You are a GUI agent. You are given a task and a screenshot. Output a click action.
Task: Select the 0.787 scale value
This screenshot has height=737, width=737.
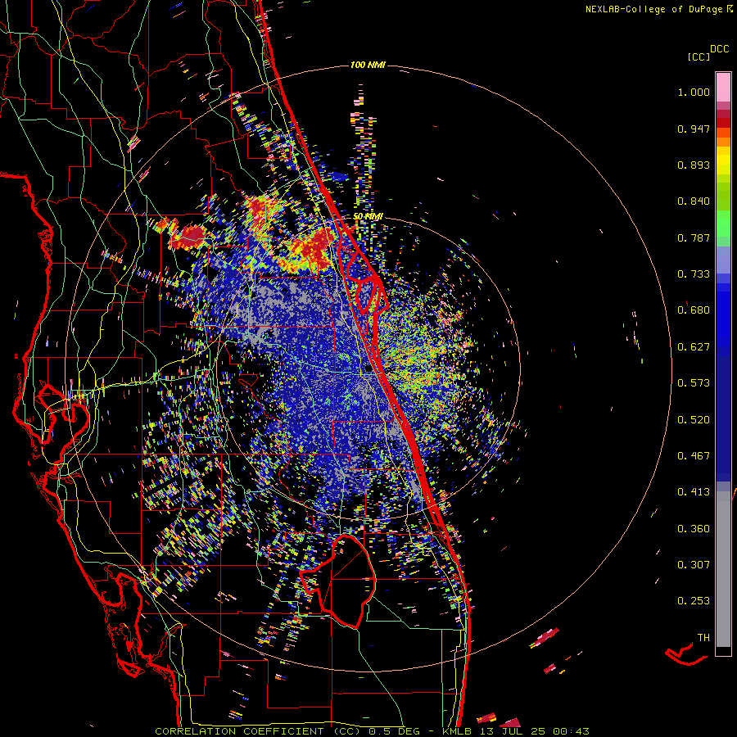click(694, 237)
